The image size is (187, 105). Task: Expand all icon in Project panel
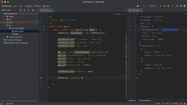pos(25,10)
